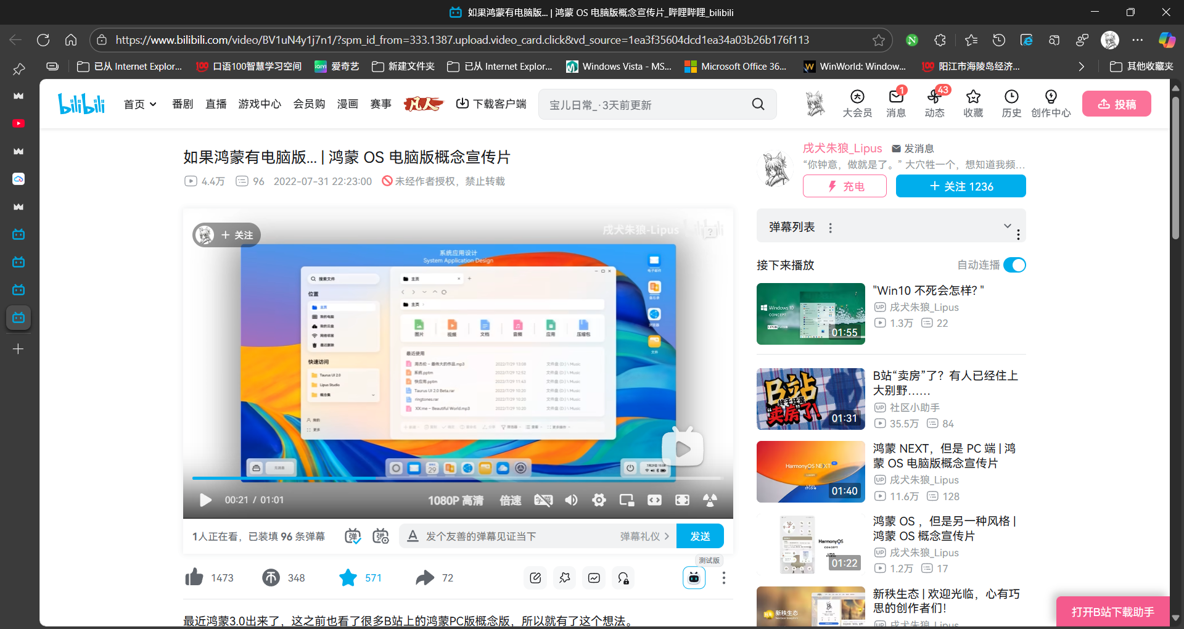Go to 漫画 nav item
The width and height of the screenshot is (1184, 629).
(x=347, y=104)
